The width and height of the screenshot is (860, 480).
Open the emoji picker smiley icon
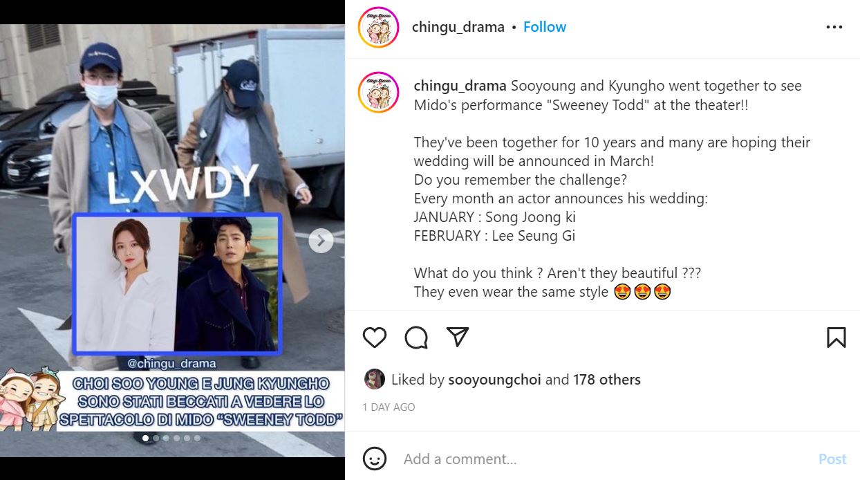[375, 459]
